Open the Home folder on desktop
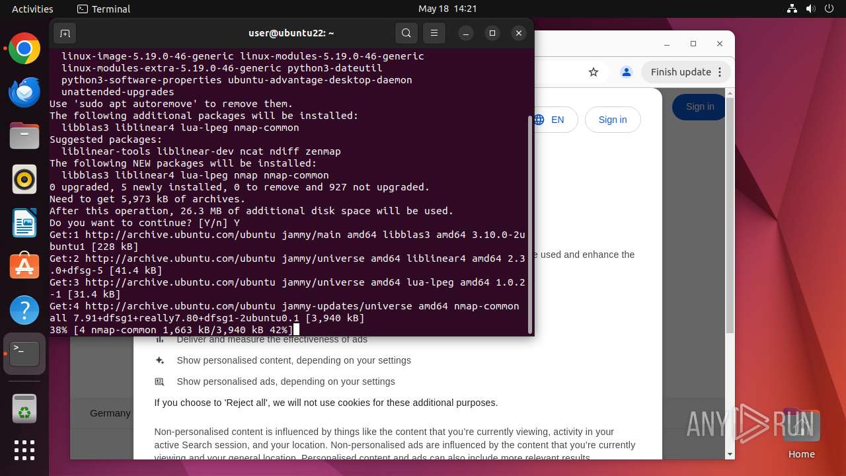Image resolution: width=846 pixels, height=476 pixels. 801,434
